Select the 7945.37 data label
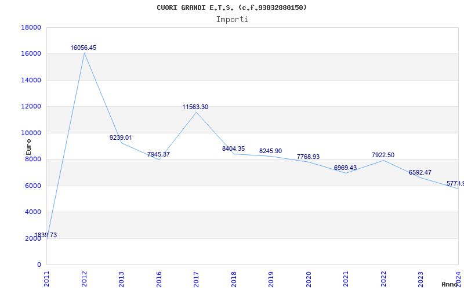The height and width of the screenshot is (290, 464). pyautogui.click(x=158, y=154)
